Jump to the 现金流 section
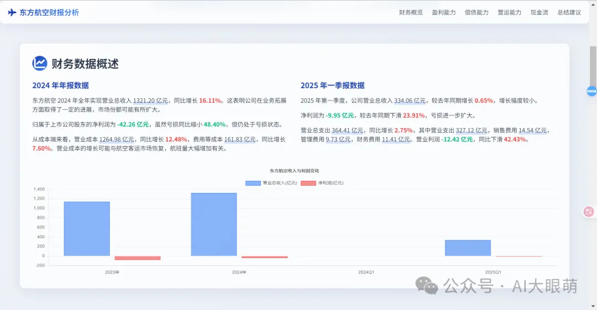 point(539,13)
